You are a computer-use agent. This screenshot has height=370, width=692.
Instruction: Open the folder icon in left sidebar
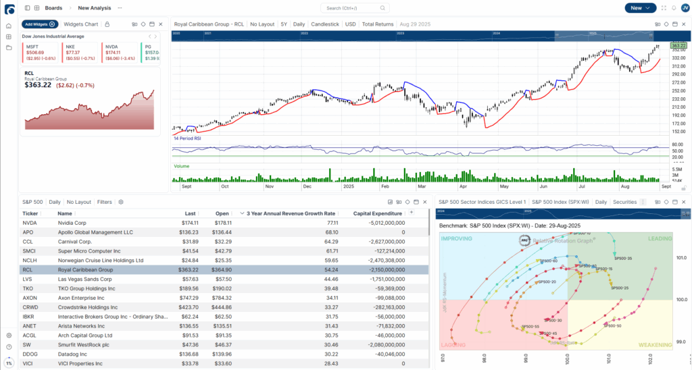point(9,48)
